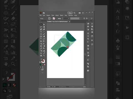Screen dimensions: 133x99
Task: Open the Arrange Documents menu
Action: pos(80,13)
